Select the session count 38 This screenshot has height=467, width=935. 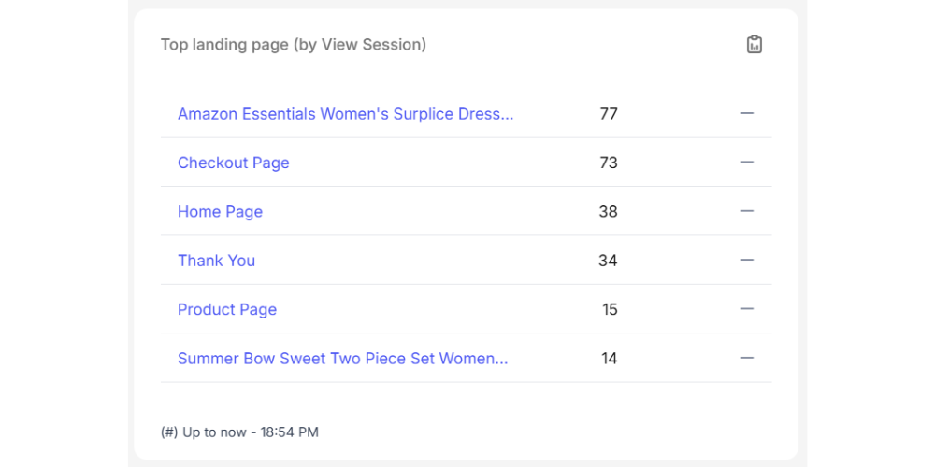(609, 211)
